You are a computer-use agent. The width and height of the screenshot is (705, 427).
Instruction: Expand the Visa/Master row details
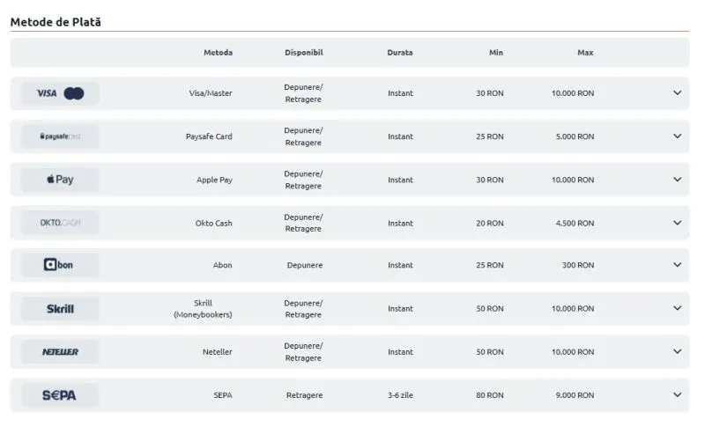[677, 93]
